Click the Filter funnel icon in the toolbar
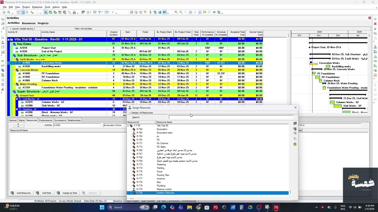 click(x=99, y=12)
